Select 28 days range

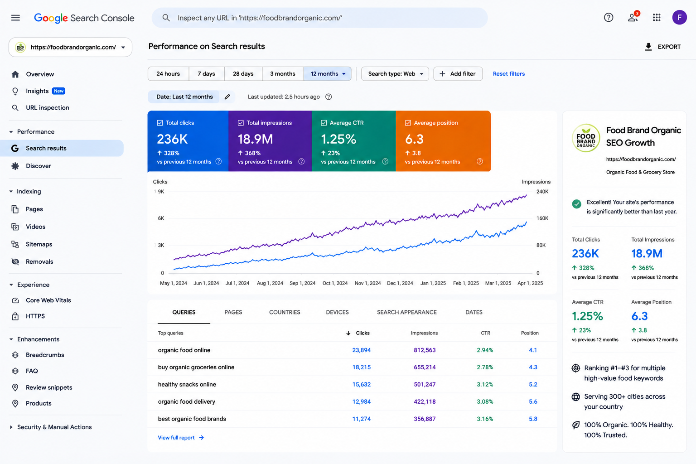click(243, 74)
